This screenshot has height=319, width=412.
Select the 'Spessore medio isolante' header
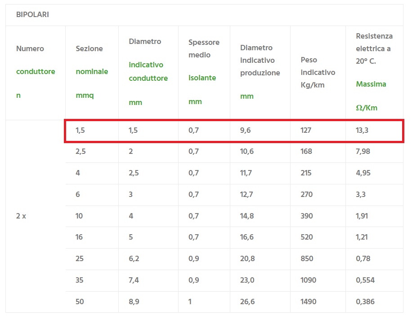click(x=204, y=71)
